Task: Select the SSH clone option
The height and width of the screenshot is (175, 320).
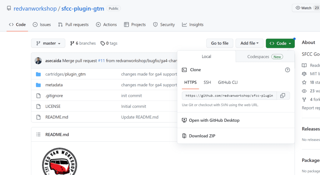Action: pyautogui.click(x=207, y=82)
